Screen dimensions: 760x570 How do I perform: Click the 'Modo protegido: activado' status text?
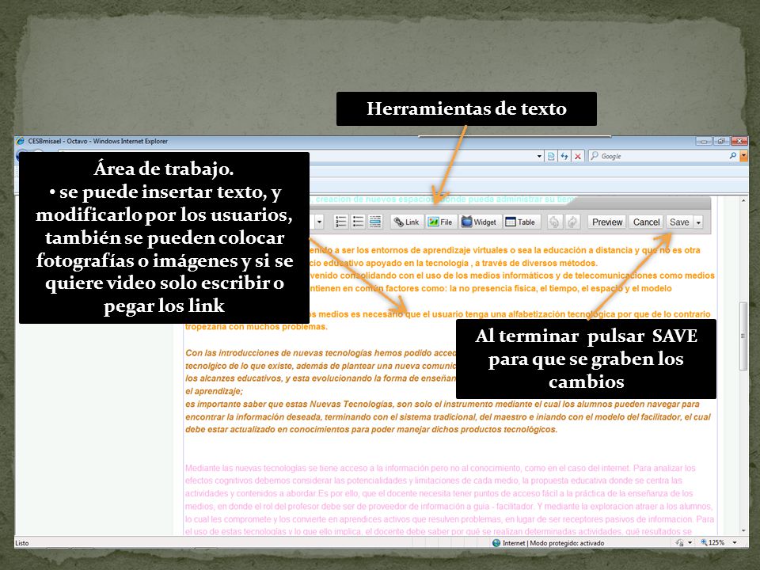[567, 543]
